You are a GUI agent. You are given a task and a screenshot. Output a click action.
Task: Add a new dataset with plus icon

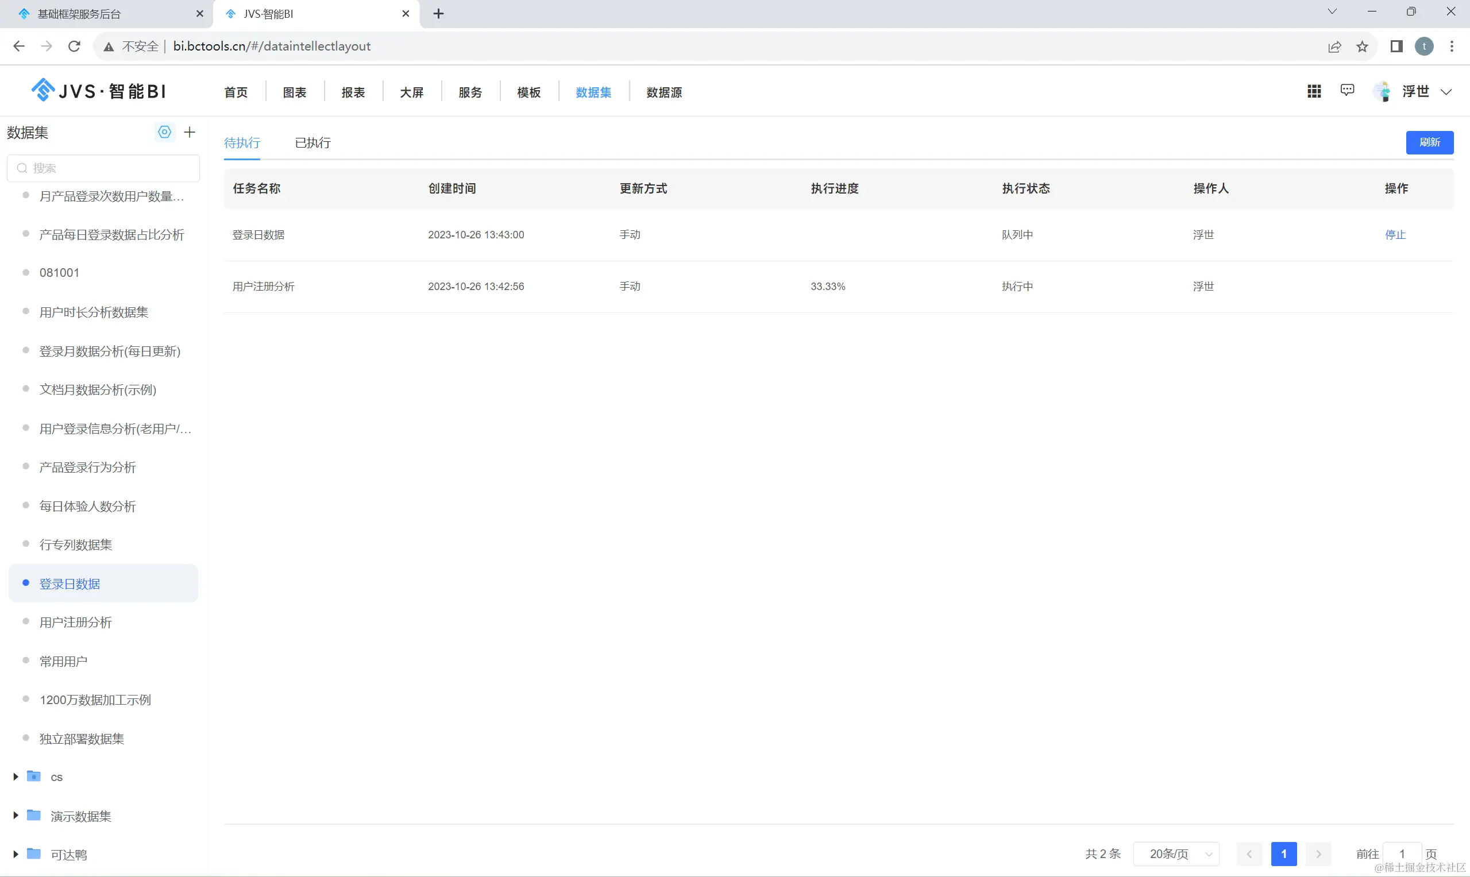(190, 132)
